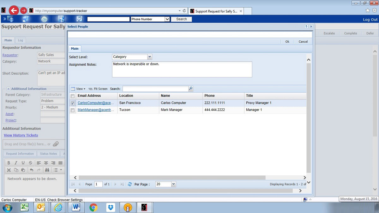Open the Status Notes tab
Image resolution: width=379 pixels, height=213 pixels.
click(x=48, y=154)
